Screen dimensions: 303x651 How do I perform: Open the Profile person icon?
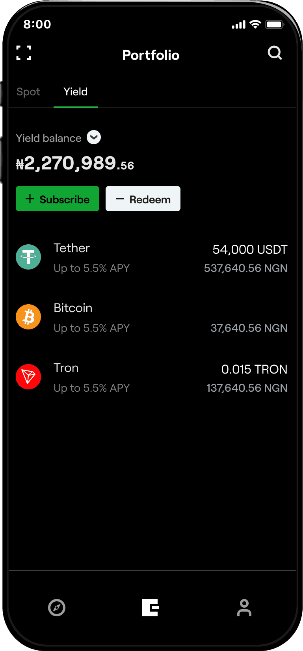(244, 607)
